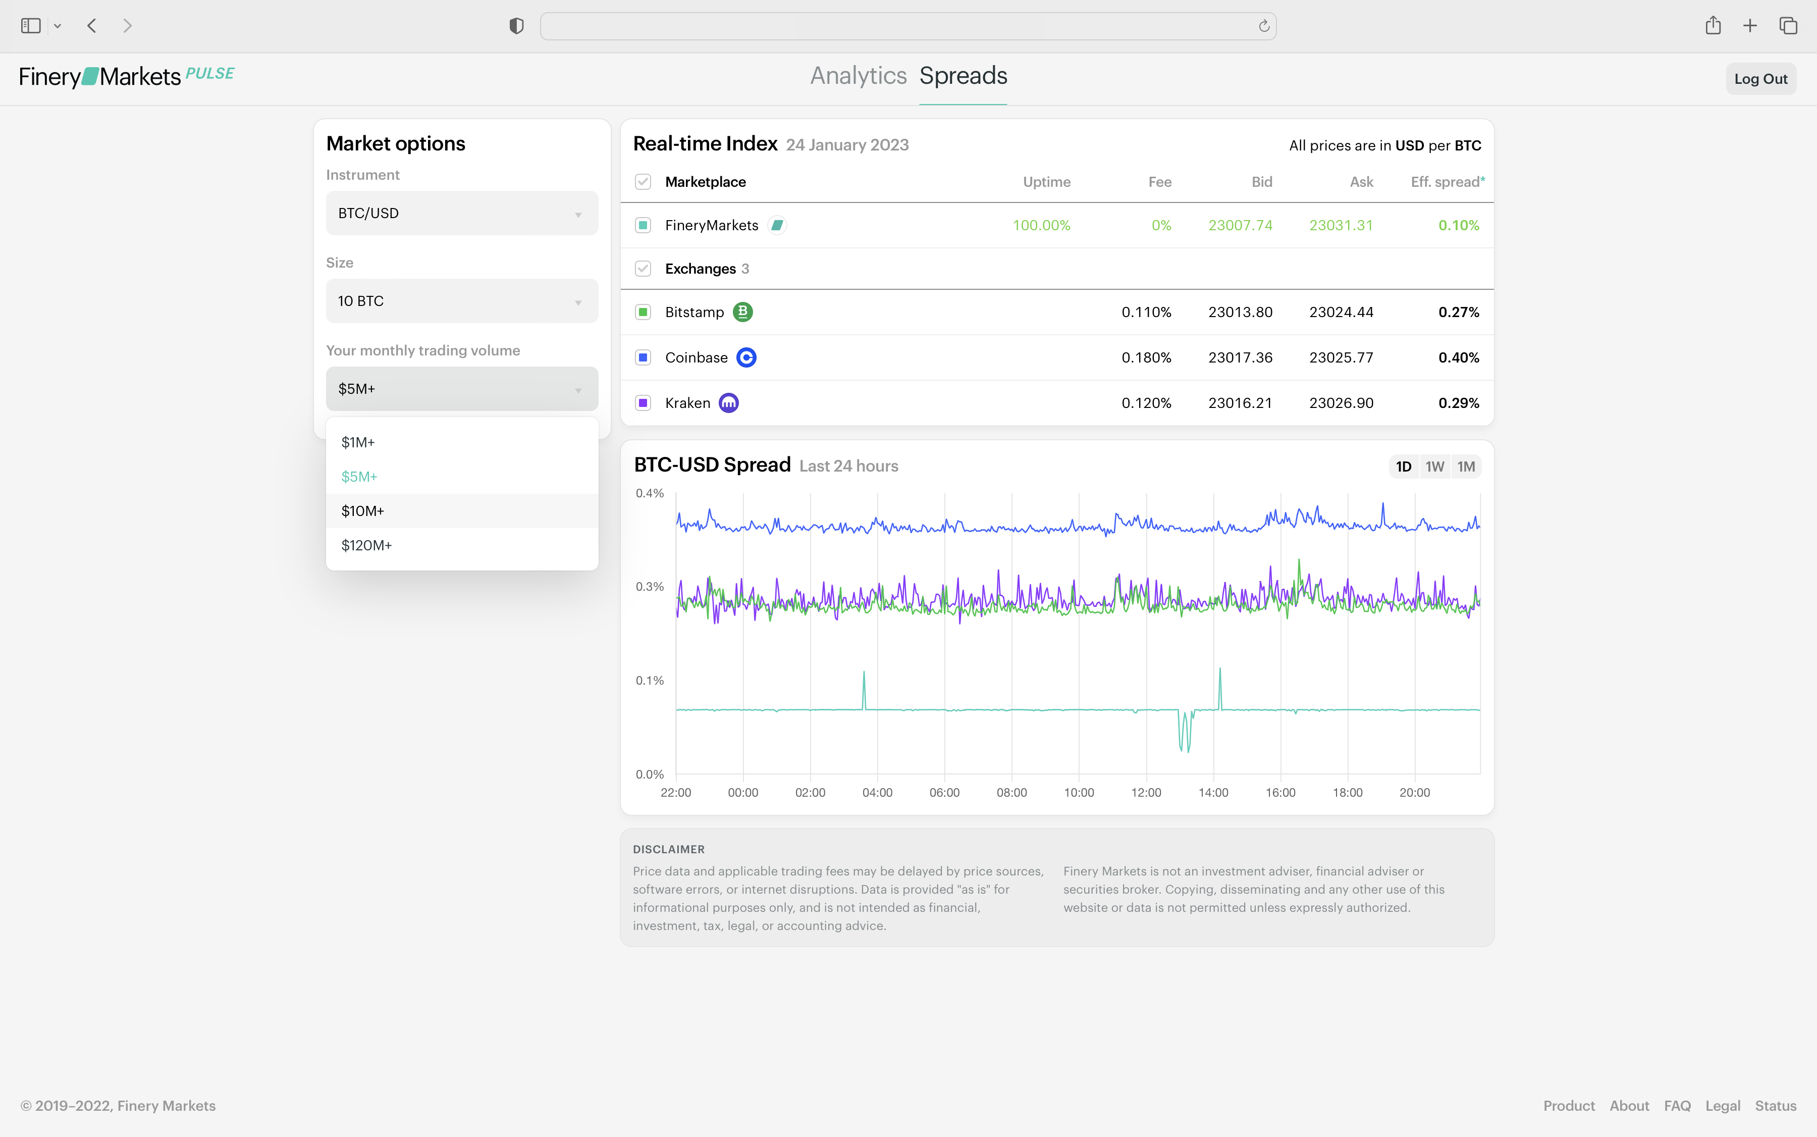Show tab overview icon
Viewport: 1817px width, 1137px height.
[1788, 26]
